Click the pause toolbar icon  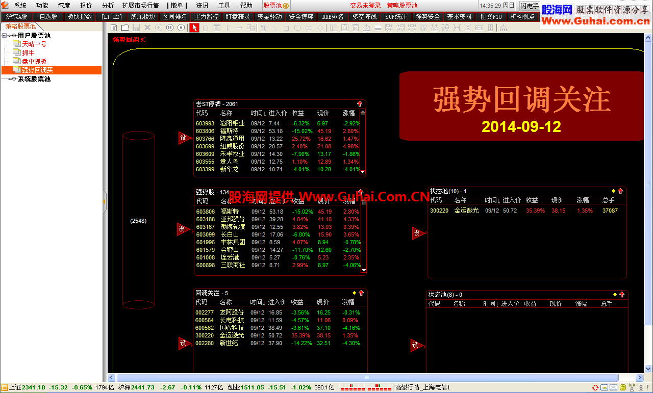pos(170,28)
